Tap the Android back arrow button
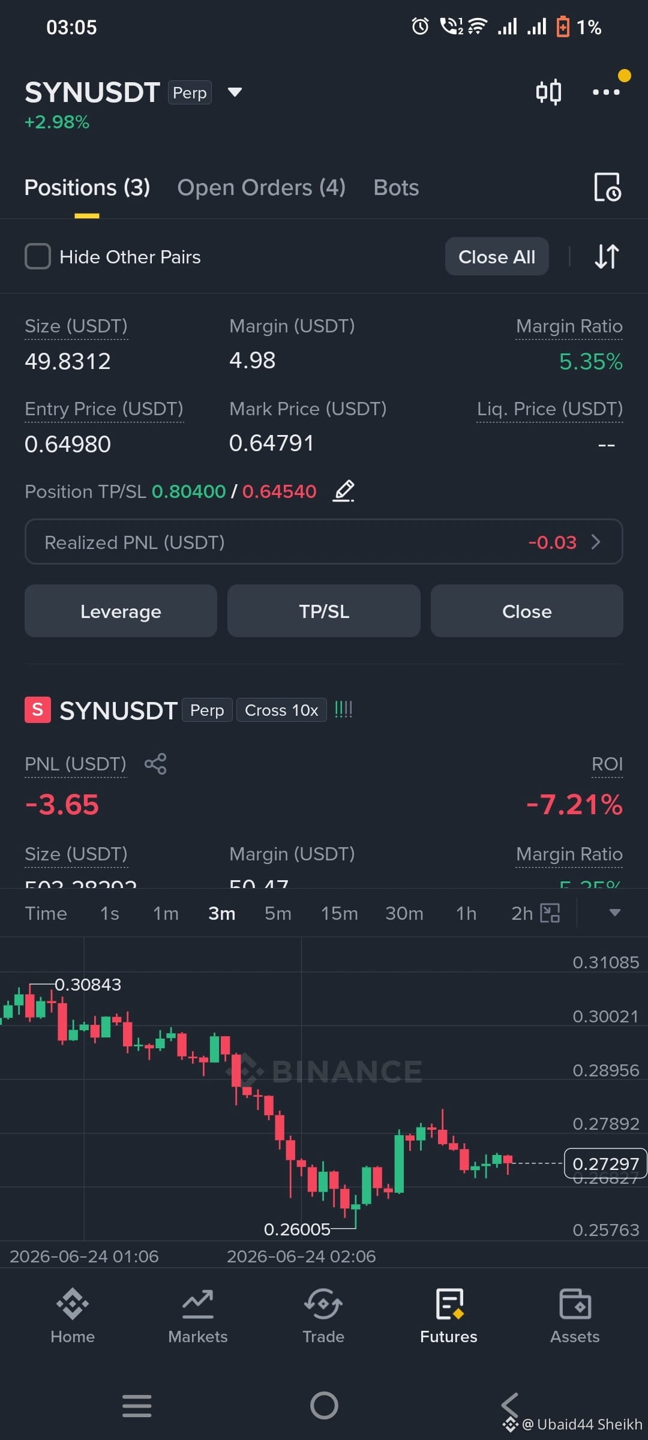 pyautogui.click(x=510, y=1406)
